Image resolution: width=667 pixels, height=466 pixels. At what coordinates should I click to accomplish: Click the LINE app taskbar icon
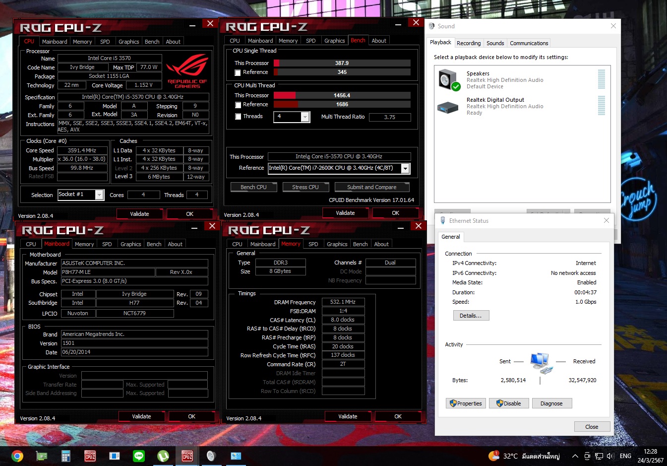[x=139, y=456]
